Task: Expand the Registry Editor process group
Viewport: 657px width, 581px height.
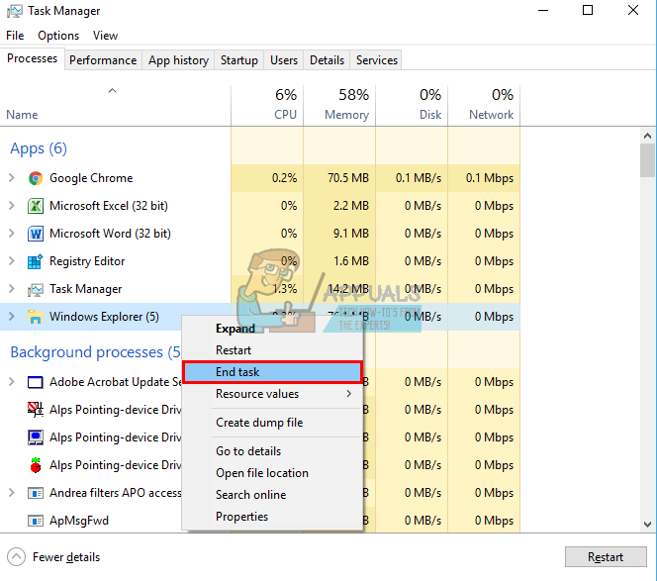Action: (12, 260)
